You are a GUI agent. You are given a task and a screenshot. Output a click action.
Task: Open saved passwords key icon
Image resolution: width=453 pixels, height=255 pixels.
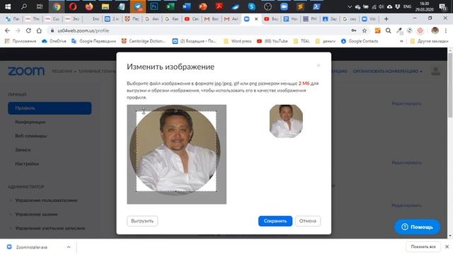click(354, 30)
